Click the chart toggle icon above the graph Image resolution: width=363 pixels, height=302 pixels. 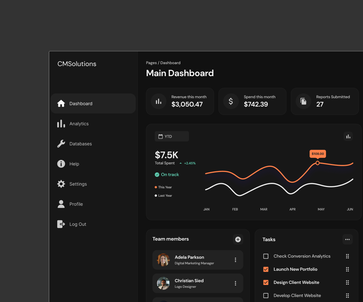348,136
